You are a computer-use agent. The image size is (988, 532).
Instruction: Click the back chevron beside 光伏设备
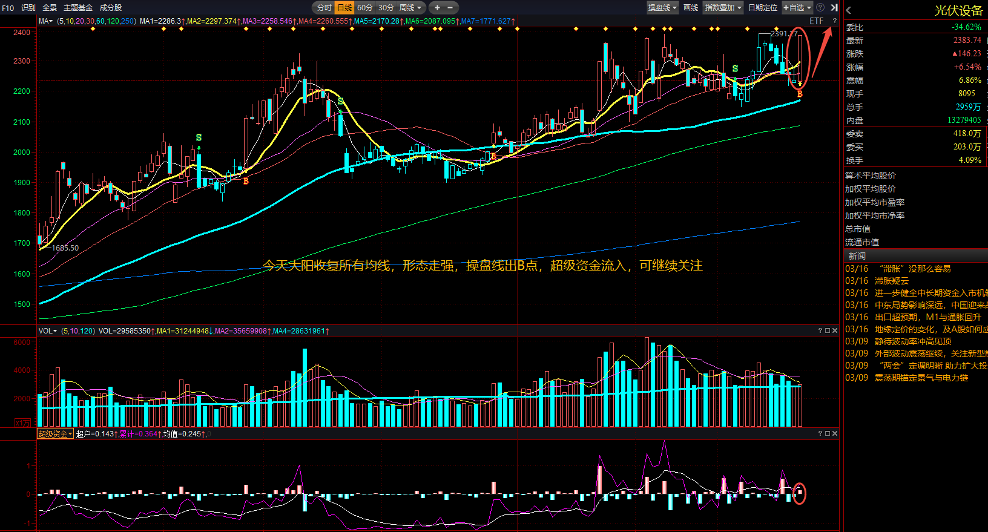(849, 10)
